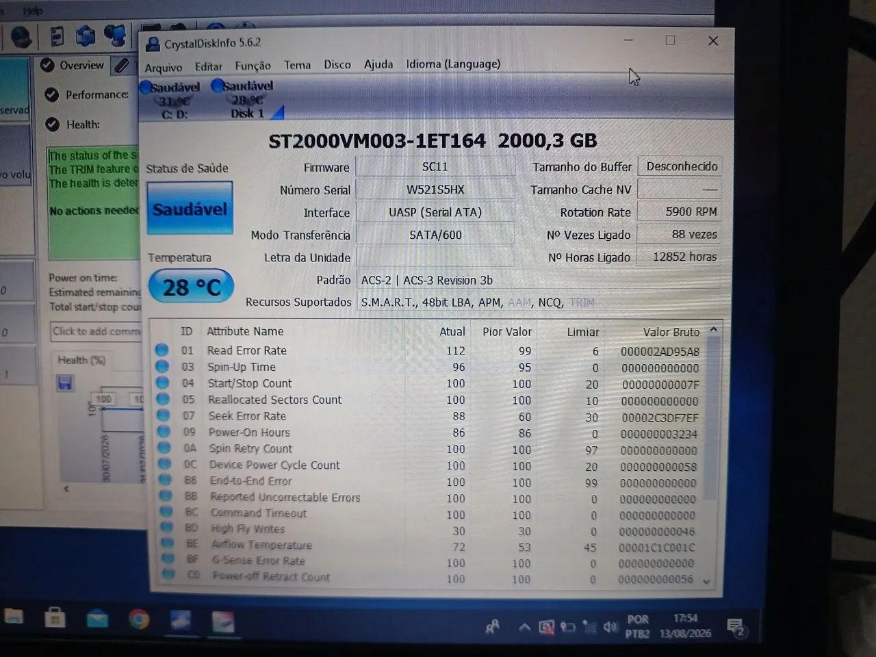Click the status circle for High Fly Writes
Viewport: 876px width, 657px height.
tap(166, 528)
